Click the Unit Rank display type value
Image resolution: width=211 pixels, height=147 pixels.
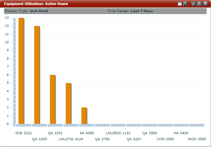tap(39, 11)
